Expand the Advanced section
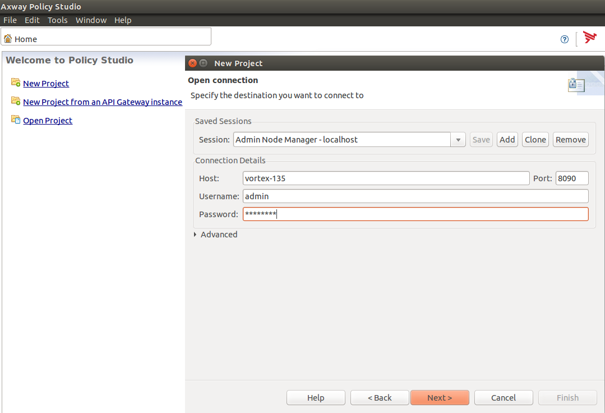This screenshot has width=605, height=413. click(195, 235)
